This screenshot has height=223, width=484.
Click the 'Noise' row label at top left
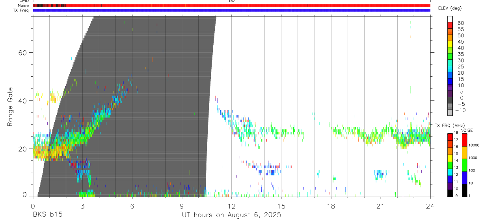(x=23, y=6)
